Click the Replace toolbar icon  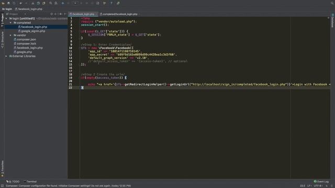pyautogui.click(x=56, y=3)
